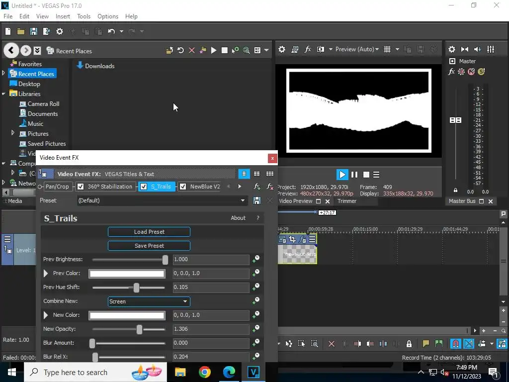Expand Prev Color parameter triangle

tap(46, 273)
